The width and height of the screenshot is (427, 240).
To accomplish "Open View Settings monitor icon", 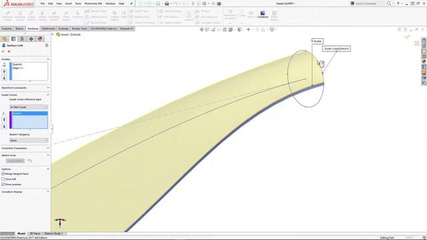I will tap(272, 29).
